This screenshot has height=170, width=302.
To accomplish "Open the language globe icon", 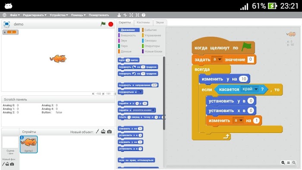I will pos(4,15).
